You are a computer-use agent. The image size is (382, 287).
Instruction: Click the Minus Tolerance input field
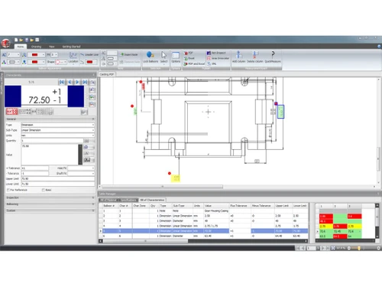click(x=34, y=174)
